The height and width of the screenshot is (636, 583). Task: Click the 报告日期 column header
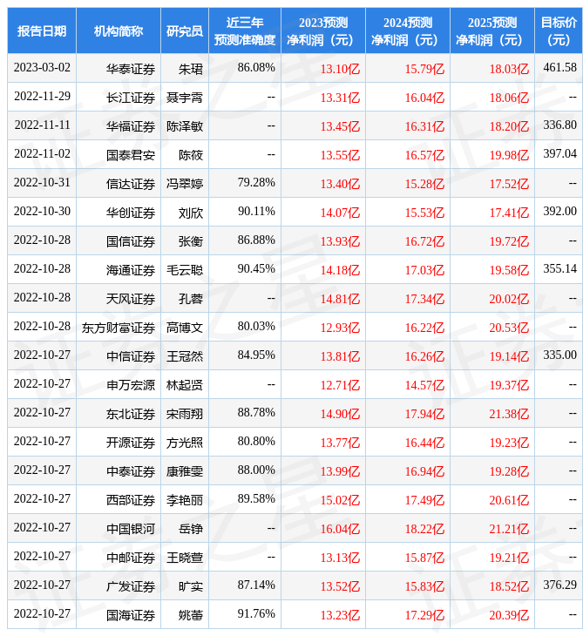tap(42, 30)
